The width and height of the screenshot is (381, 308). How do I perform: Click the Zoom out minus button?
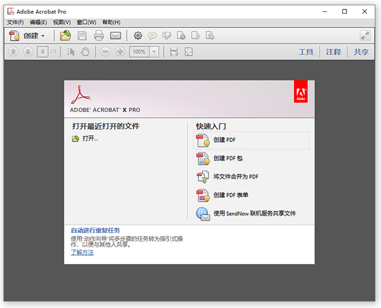(105, 52)
